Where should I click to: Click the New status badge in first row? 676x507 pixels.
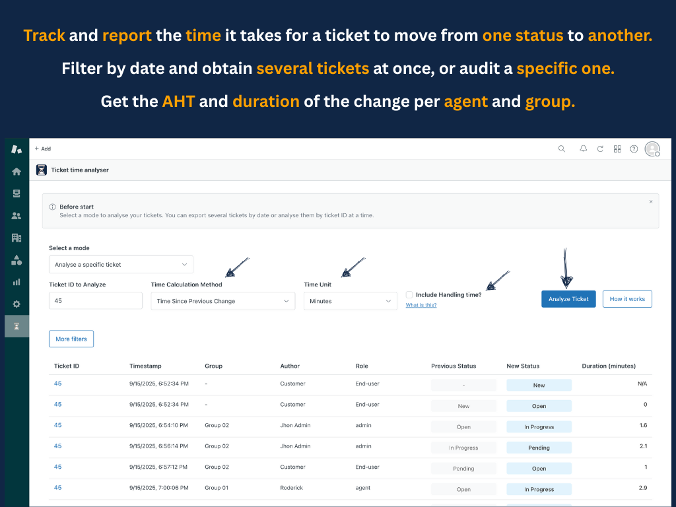pyautogui.click(x=539, y=385)
